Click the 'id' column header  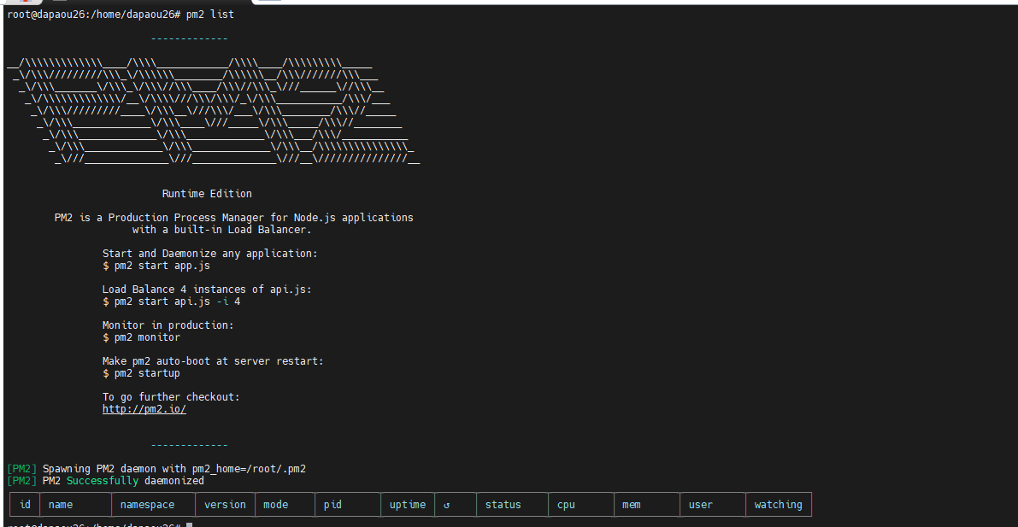(26, 504)
